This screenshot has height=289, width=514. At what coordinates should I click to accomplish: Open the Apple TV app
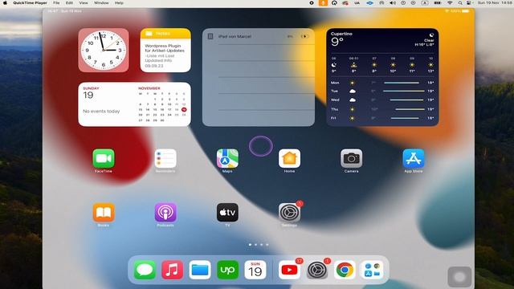point(227,213)
